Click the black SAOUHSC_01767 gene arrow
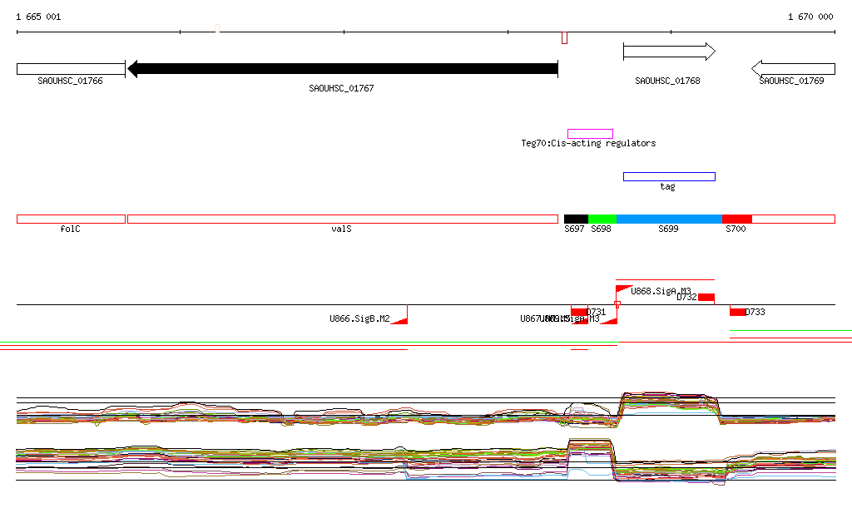The image size is (852, 508). (x=342, y=69)
